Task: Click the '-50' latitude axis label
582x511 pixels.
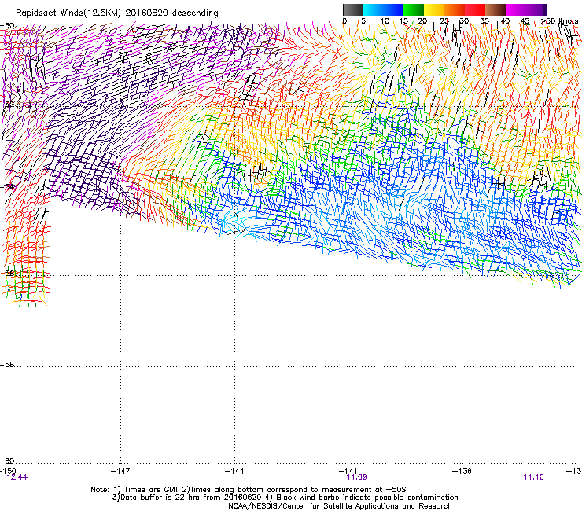Action: [7, 26]
